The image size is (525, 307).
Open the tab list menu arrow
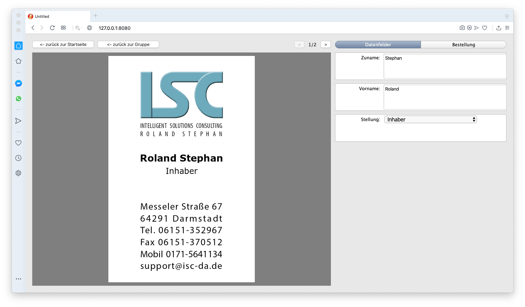pyautogui.click(x=506, y=16)
